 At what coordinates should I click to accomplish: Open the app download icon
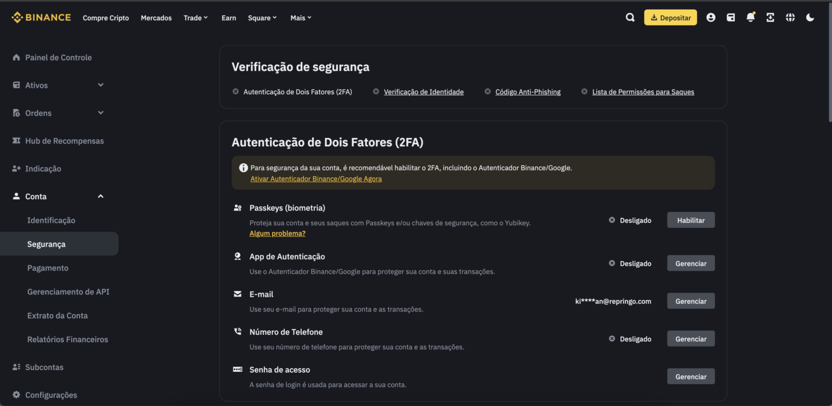[x=770, y=17]
